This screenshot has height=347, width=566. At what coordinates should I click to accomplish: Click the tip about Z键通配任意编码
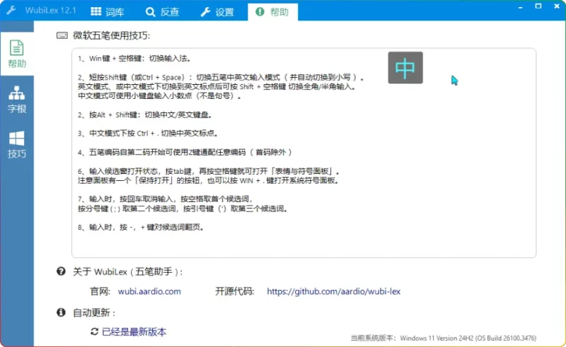185,152
